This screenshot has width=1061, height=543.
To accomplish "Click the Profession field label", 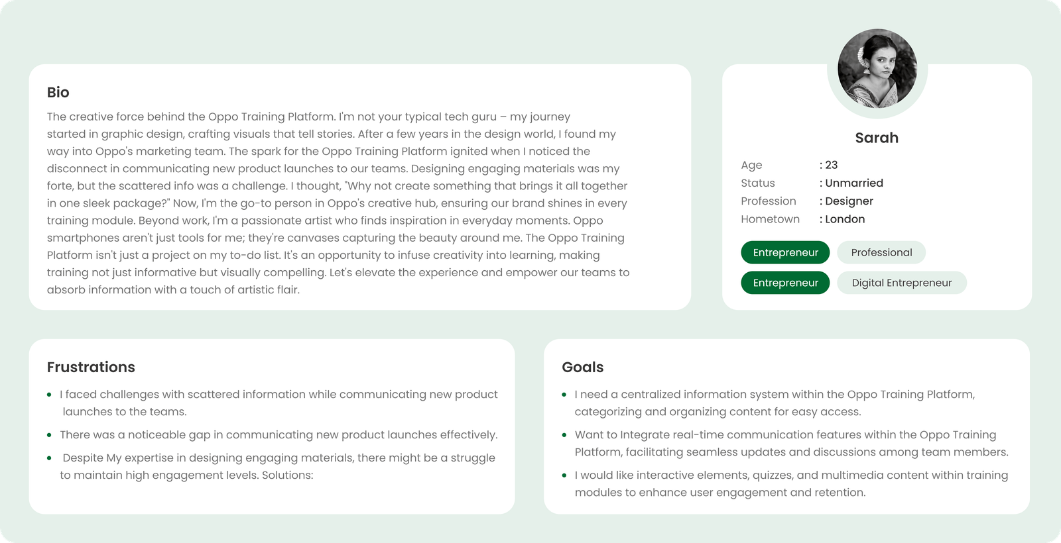I will click(x=768, y=201).
